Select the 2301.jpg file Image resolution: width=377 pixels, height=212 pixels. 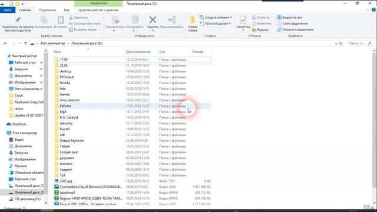tap(132, 181)
